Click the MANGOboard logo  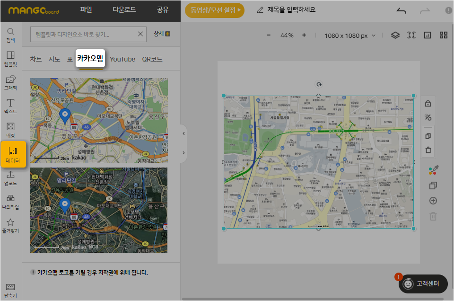34,11
